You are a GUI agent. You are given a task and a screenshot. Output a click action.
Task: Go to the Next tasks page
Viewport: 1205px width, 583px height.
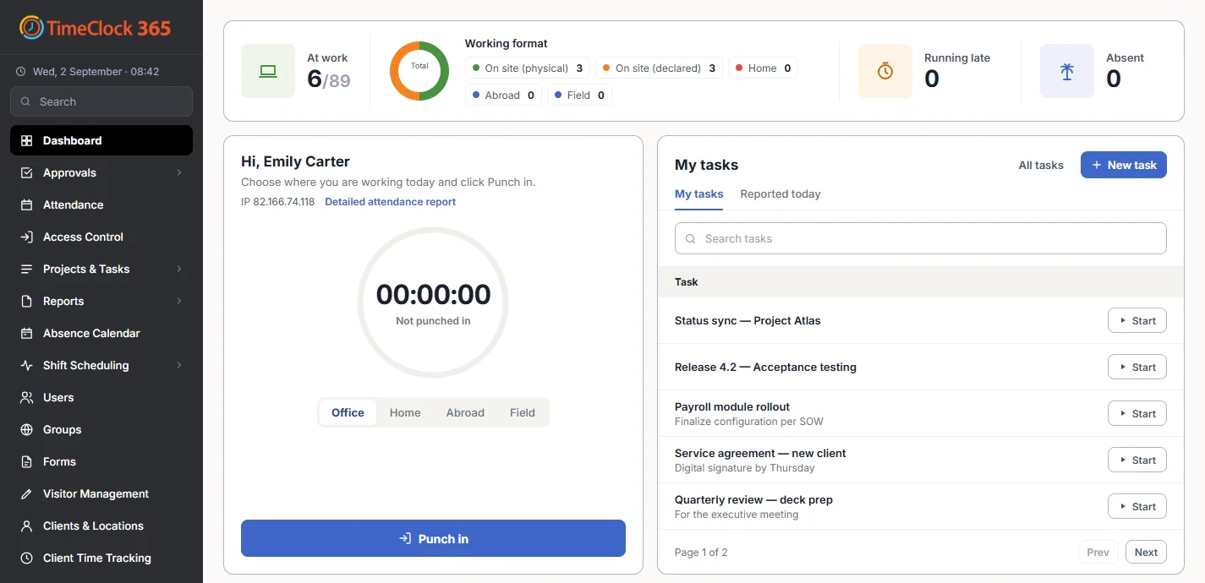(1146, 552)
